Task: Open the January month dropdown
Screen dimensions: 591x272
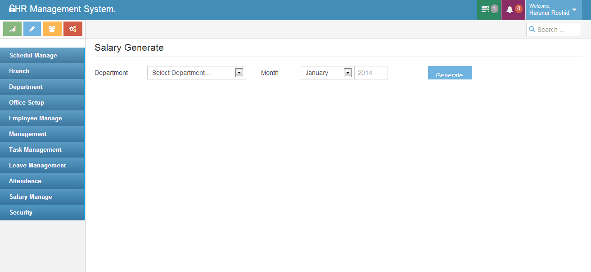Action: click(327, 73)
